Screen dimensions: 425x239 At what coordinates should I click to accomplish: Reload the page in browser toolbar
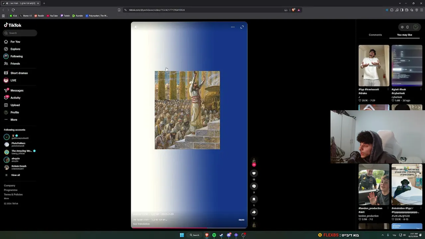coord(13,10)
